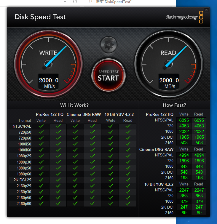217x224 pixels.
Task: Select the 2160p60 format row label
Action: tap(24, 204)
